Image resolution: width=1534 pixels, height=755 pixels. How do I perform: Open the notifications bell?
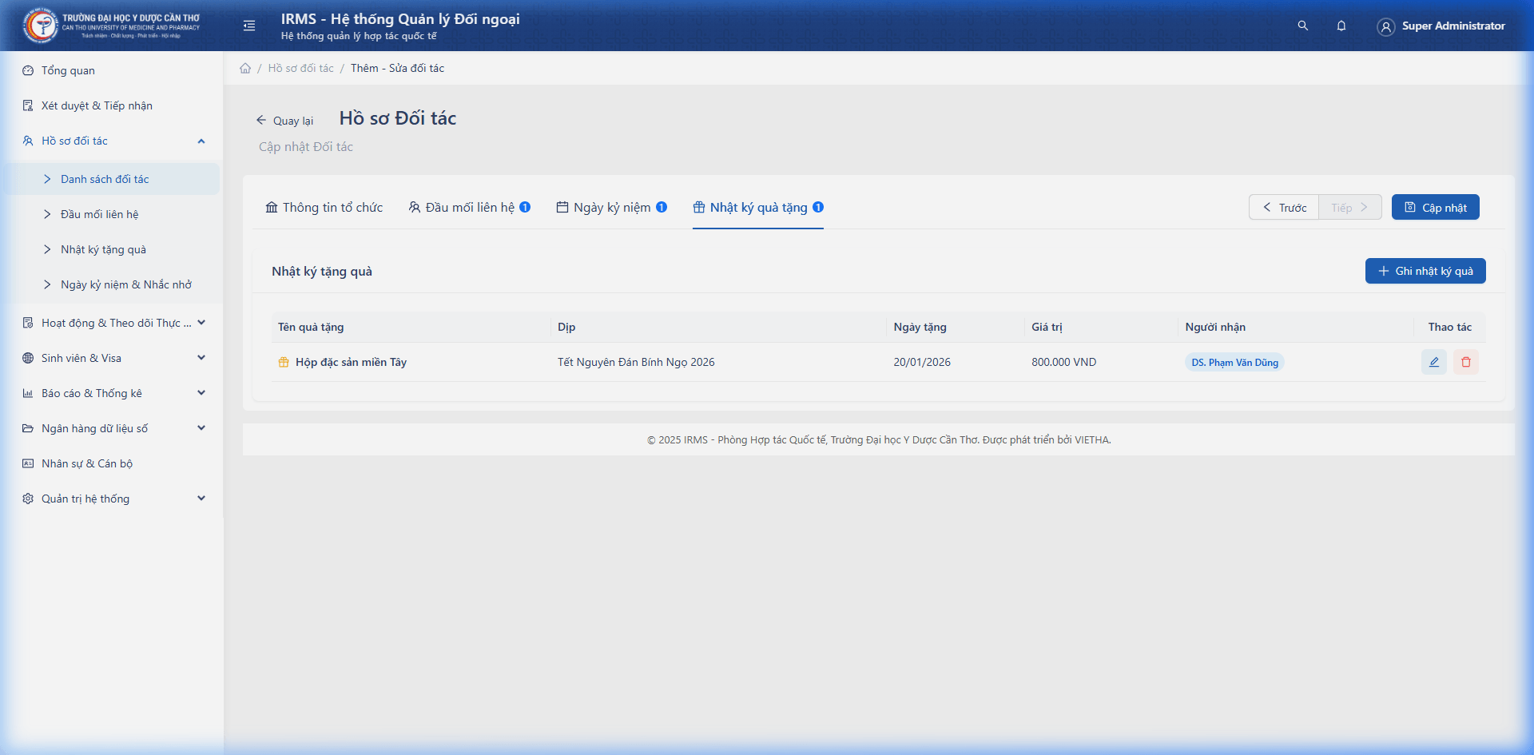(x=1341, y=26)
